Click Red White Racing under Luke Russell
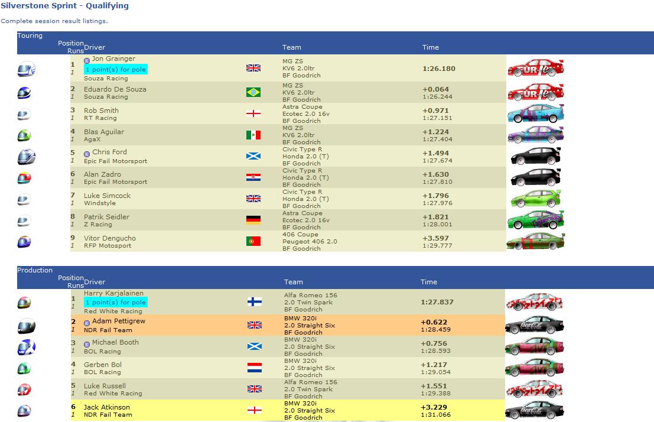This screenshot has height=422, width=654. pos(113,394)
